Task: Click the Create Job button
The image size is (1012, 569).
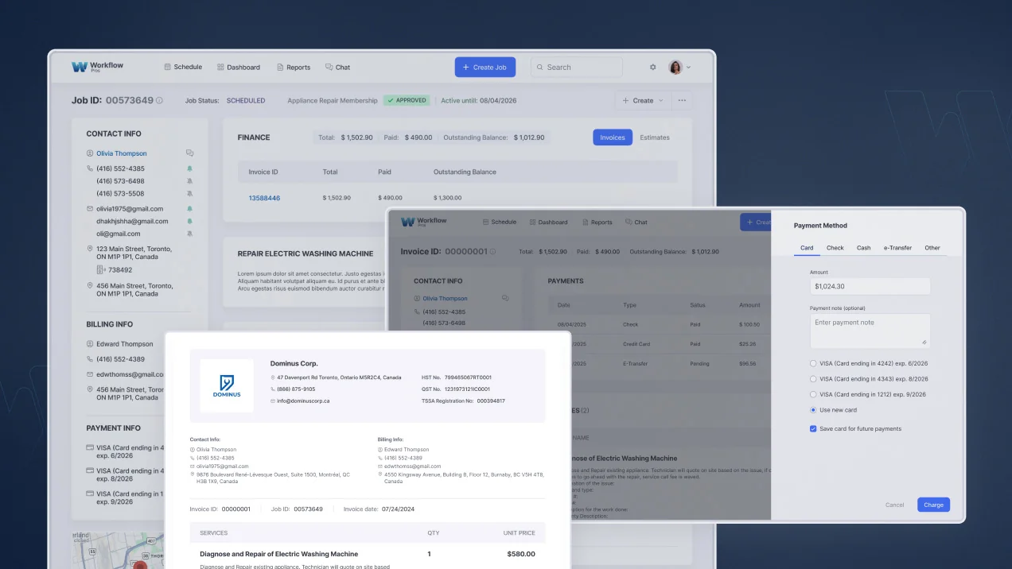Action: [x=485, y=68]
